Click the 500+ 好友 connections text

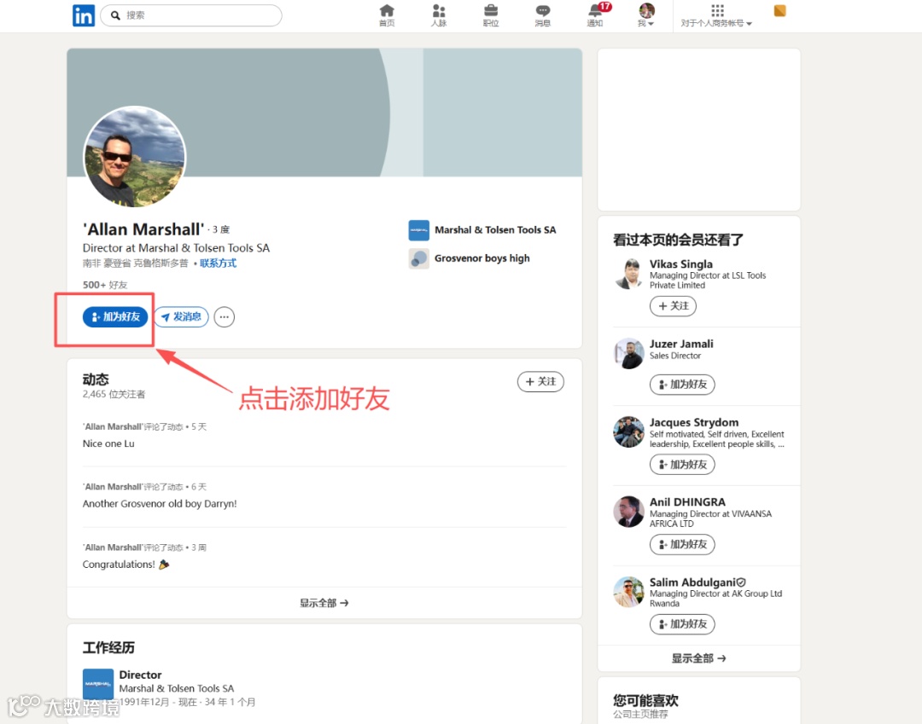(105, 285)
